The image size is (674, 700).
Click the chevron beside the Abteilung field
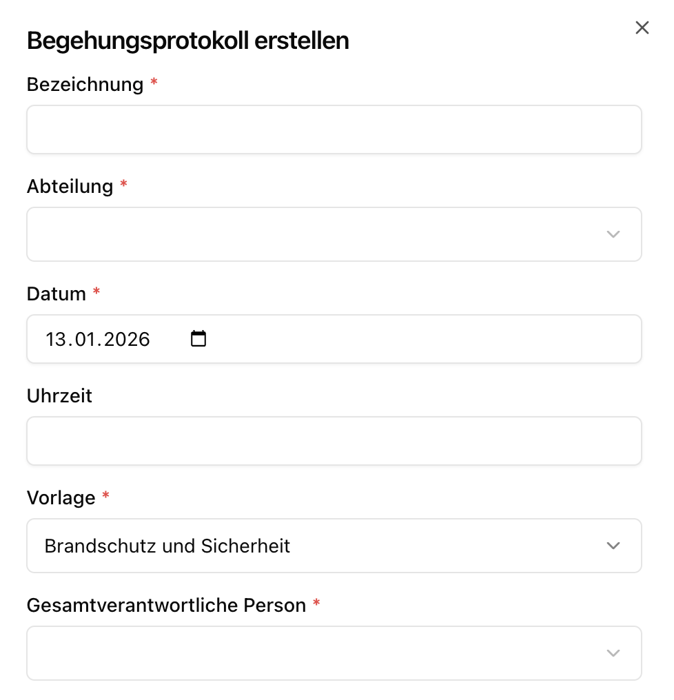[613, 234]
